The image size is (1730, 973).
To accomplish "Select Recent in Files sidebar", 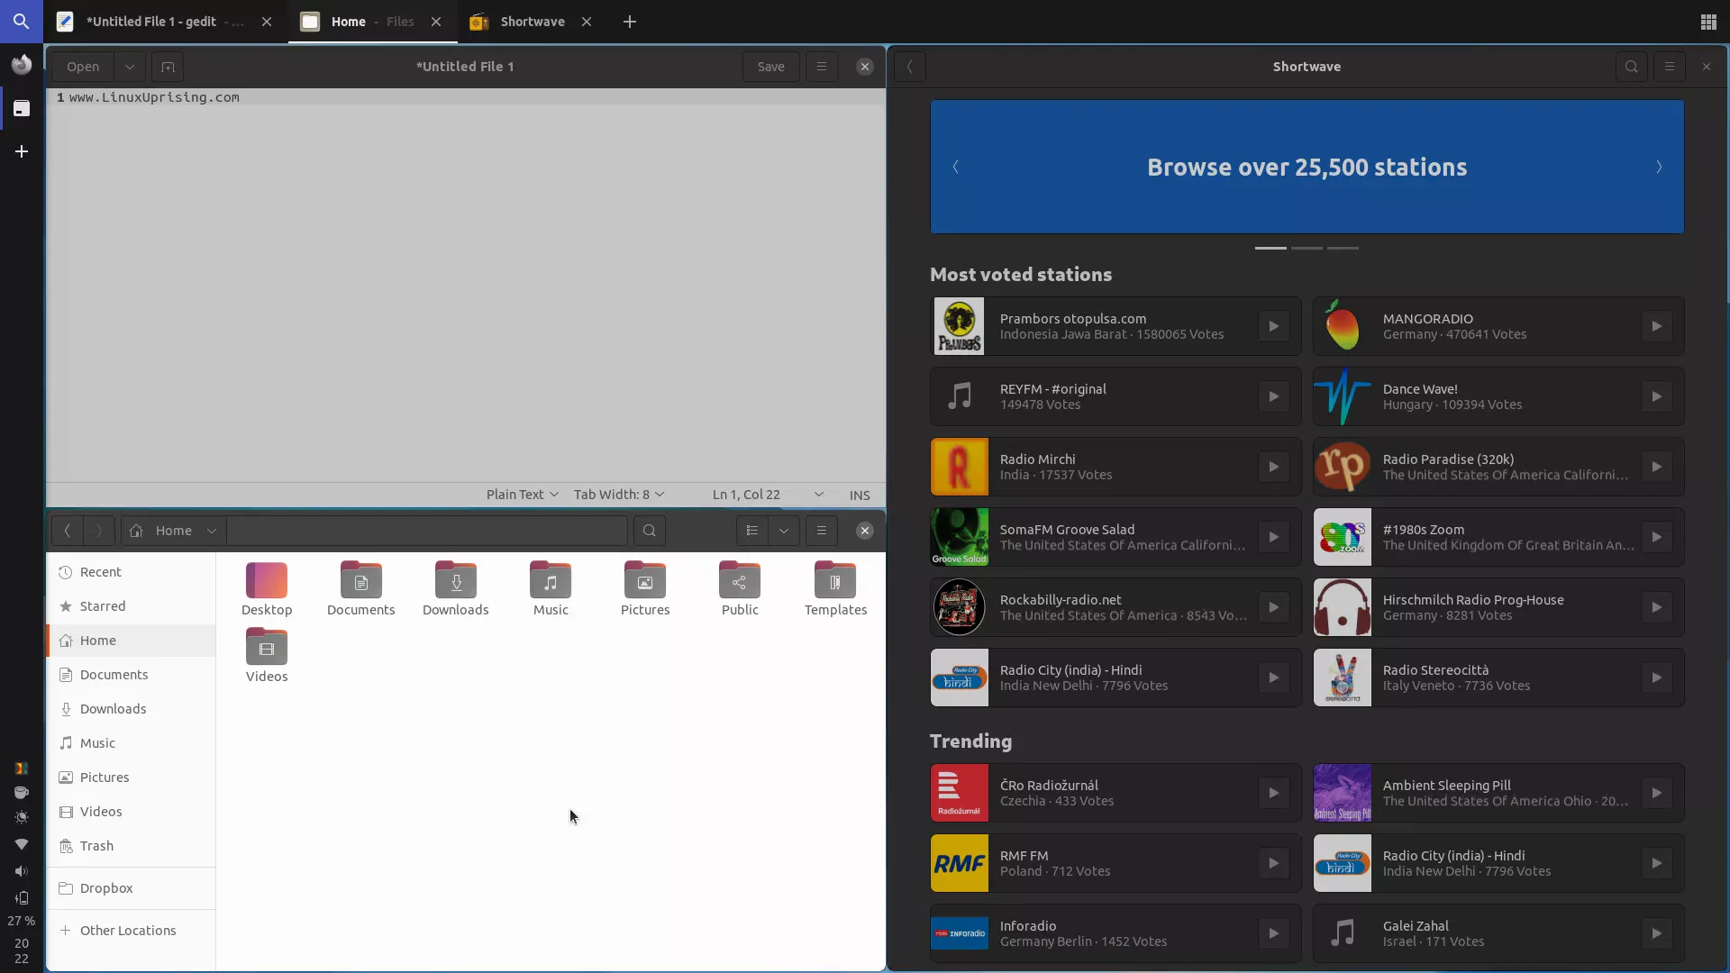I will point(131,572).
